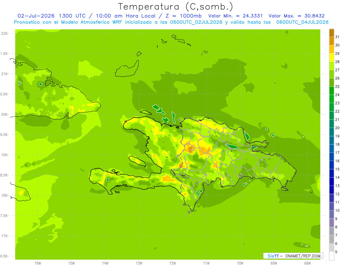Click the '18N' latitude label
Viewport: 345px width, 267px height.
tap(4, 195)
